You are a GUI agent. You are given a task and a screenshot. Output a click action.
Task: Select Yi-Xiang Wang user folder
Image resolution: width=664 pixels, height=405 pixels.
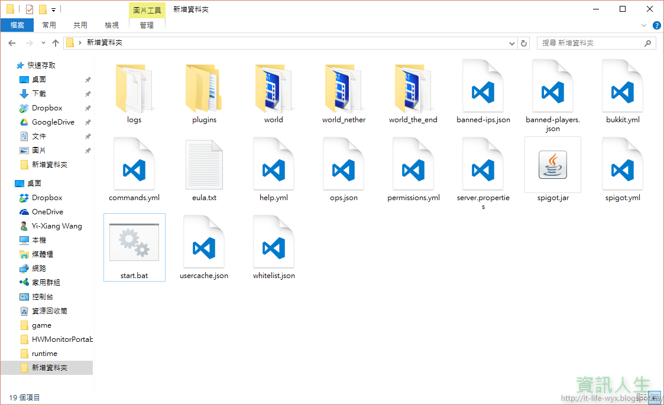coord(57,226)
